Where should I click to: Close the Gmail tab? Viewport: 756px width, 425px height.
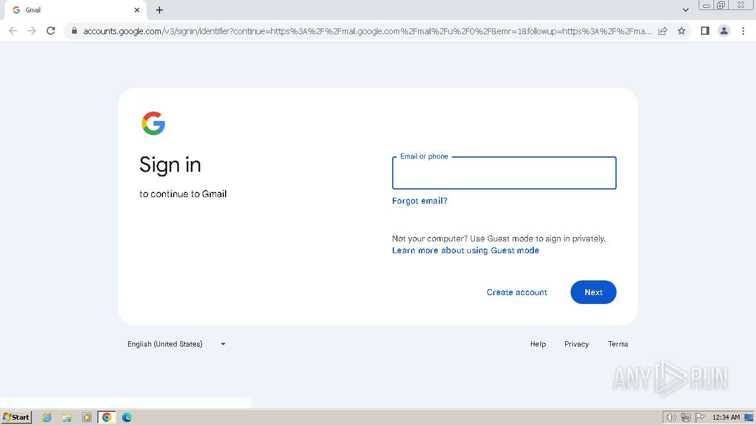137,10
